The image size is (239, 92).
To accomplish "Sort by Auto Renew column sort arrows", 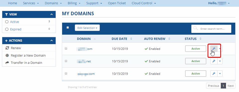I will point(169,39).
